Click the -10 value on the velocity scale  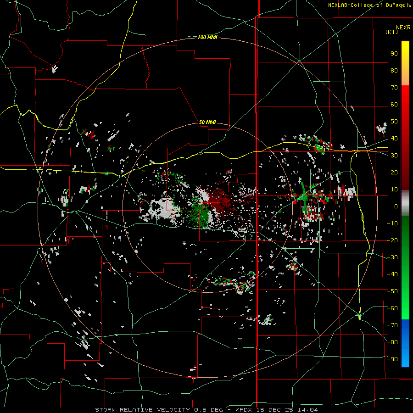(x=392, y=223)
